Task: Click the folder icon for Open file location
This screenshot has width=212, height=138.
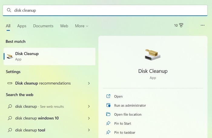Action: tap(108, 114)
